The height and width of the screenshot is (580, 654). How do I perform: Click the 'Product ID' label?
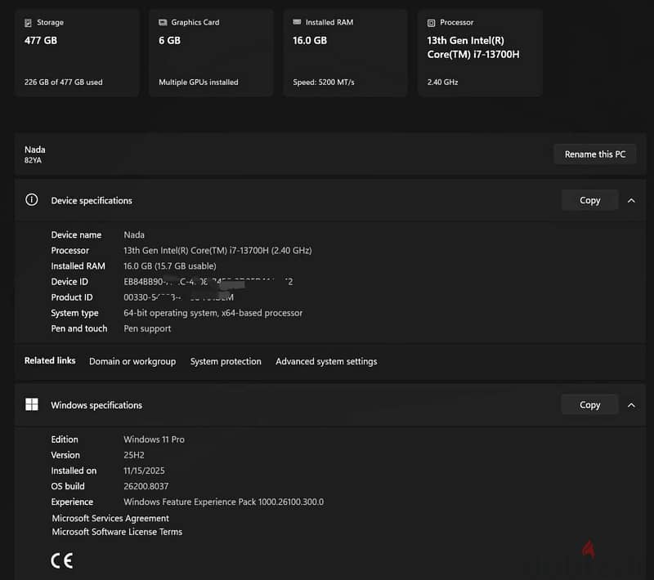(72, 297)
